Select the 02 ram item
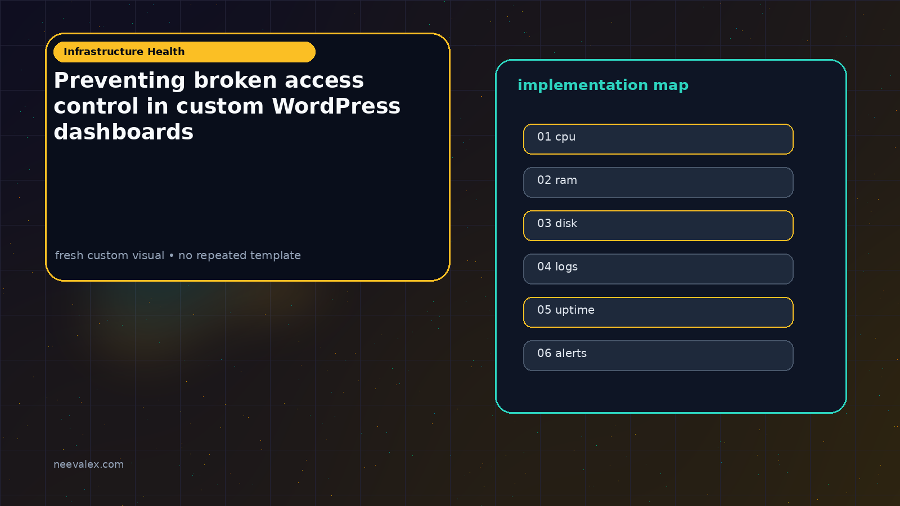 click(x=658, y=182)
